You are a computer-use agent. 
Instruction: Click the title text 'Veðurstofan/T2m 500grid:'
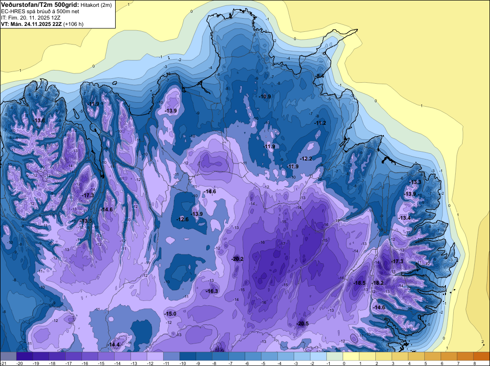coord(40,5)
